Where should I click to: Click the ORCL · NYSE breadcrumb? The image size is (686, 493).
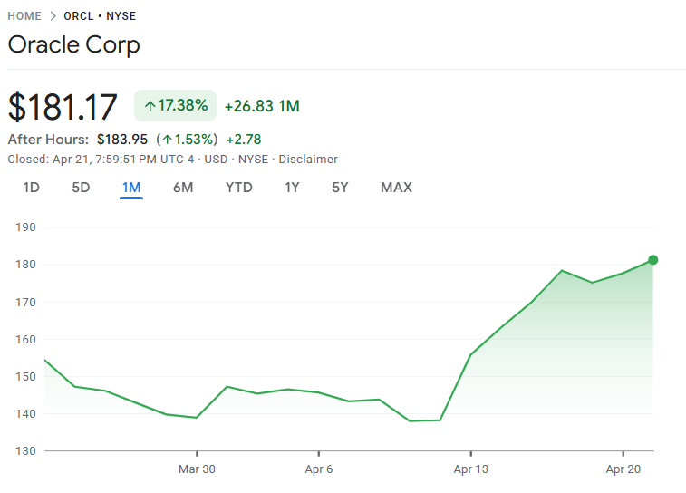tap(100, 16)
